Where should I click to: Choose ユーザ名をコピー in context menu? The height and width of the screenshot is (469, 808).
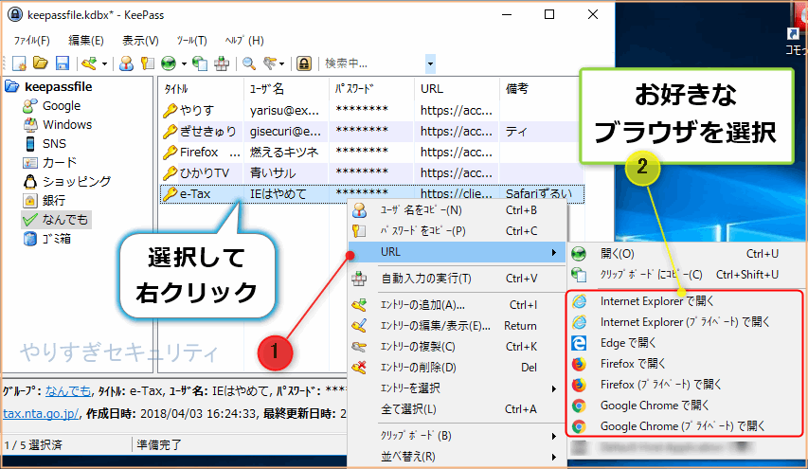click(x=458, y=210)
